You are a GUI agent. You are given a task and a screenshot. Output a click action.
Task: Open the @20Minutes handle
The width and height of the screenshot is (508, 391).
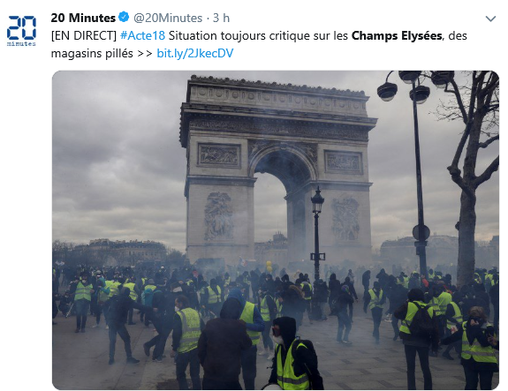[168, 18]
